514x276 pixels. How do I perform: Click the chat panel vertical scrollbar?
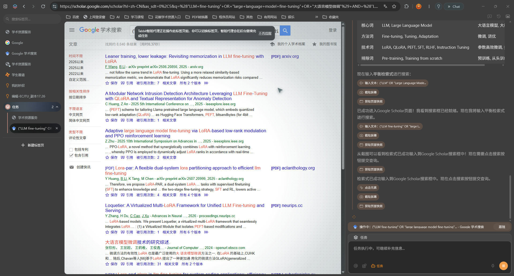pyautogui.click(x=510, y=197)
